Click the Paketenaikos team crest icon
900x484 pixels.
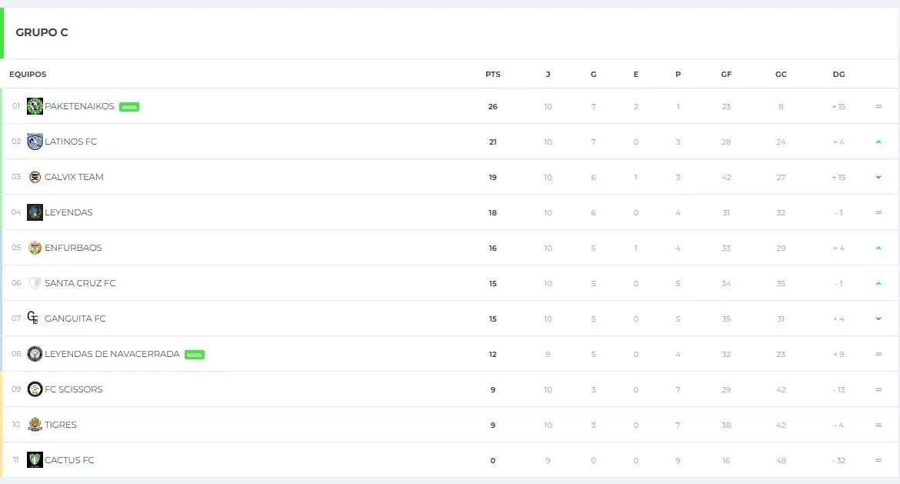(x=35, y=106)
